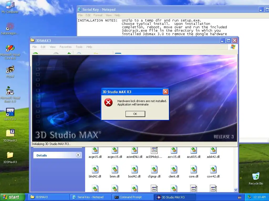This screenshot has height=201, width=269.
Task: Open the Dev-C++ desktop shortcut
Action: click(10, 114)
